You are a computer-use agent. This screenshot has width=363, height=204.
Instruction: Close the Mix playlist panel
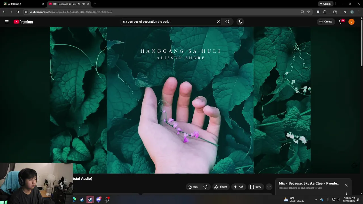point(346,185)
